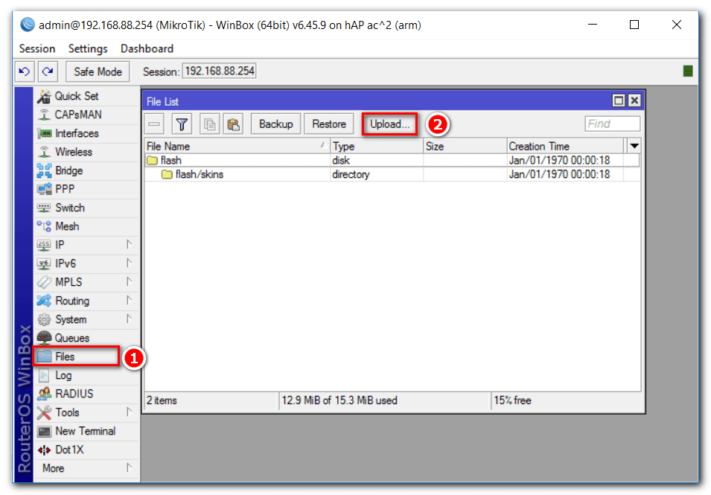Open the filter funnel in File List
Screen dimensions: 711x495
(x=182, y=124)
